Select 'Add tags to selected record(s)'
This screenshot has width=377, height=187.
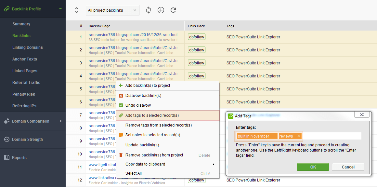click(x=152, y=115)
